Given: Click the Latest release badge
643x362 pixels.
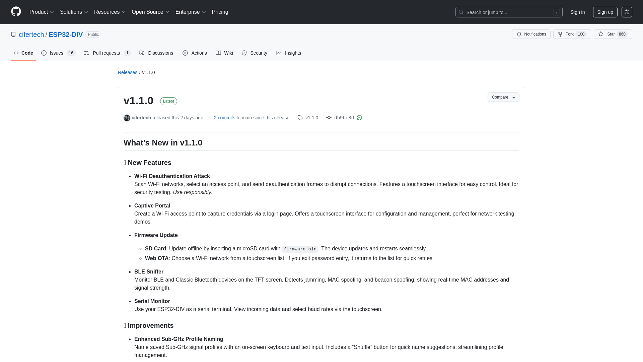Looking at the screenshot, I should click(168, 101).
